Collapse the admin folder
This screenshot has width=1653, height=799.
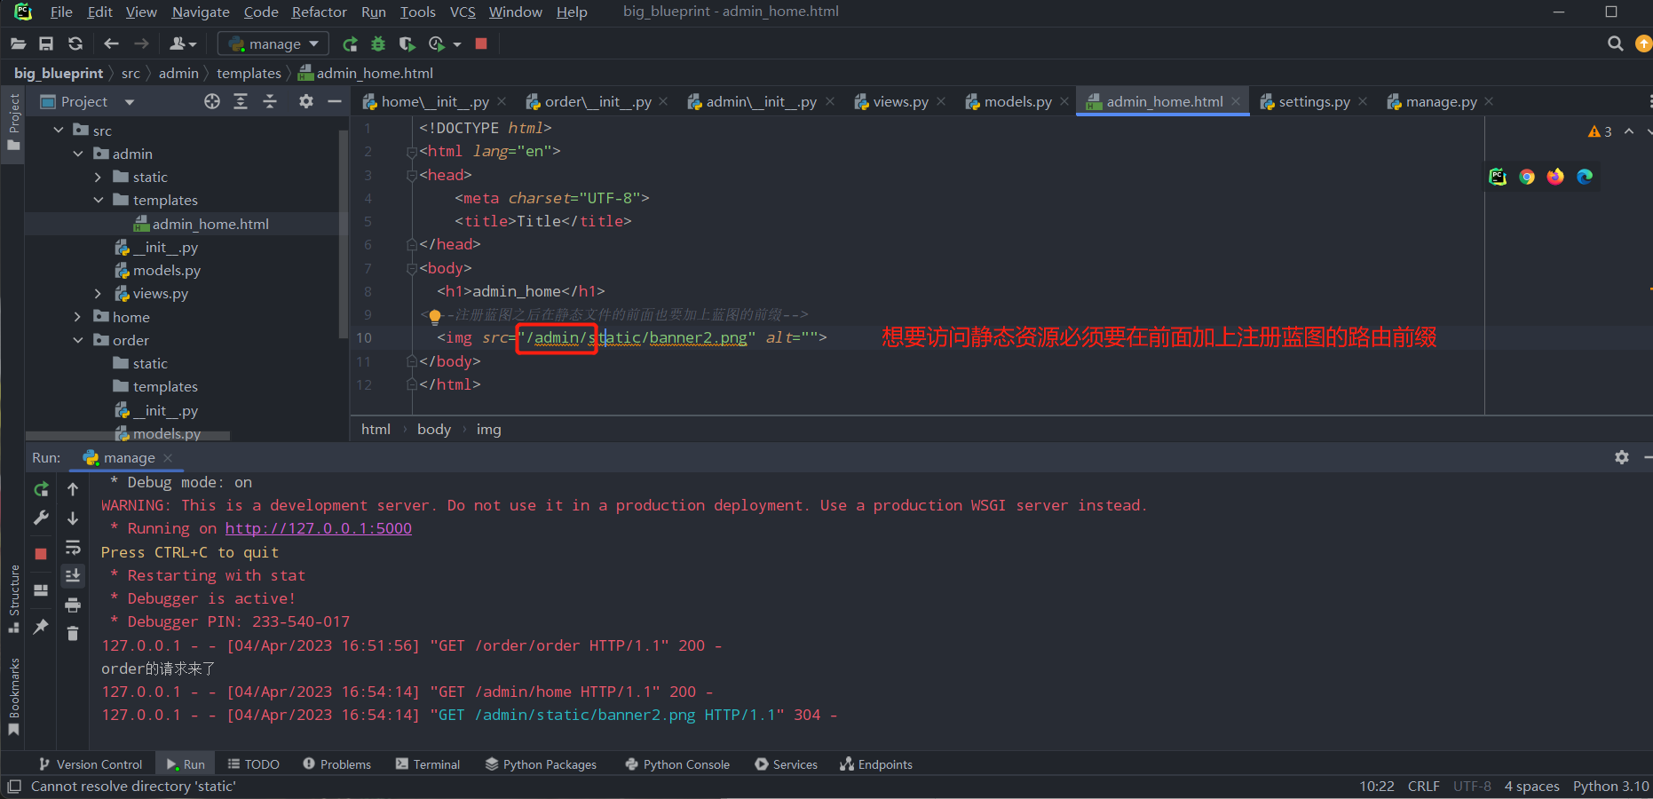[78, 154]
